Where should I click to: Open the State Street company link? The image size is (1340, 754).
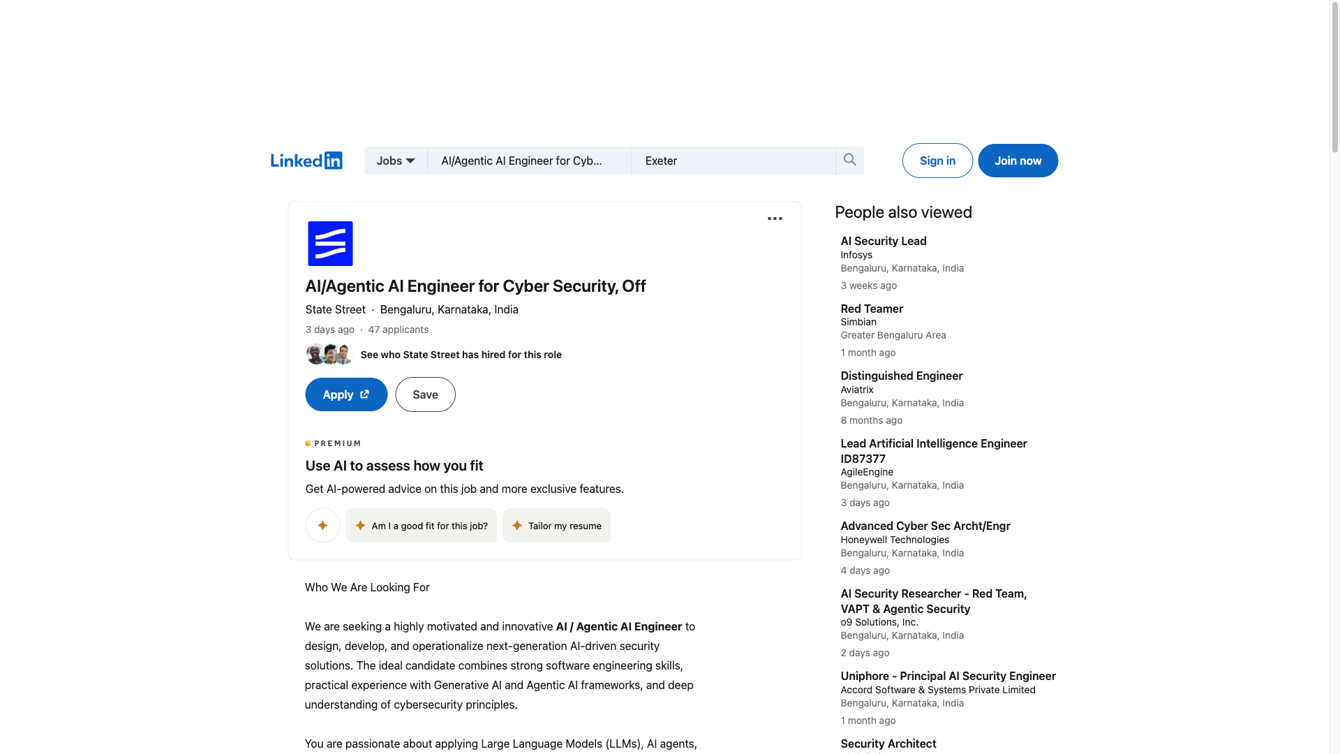(335, 309)
